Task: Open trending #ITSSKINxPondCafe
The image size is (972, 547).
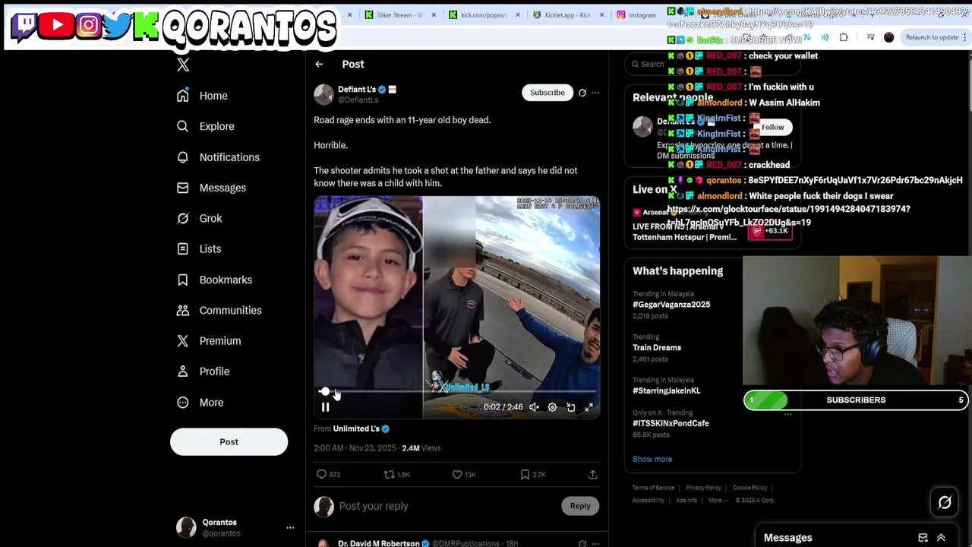Action: tap(671, 423)
